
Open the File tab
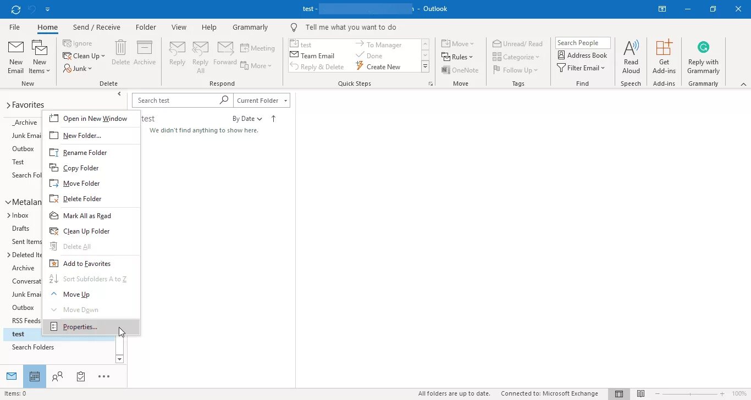click(14, 27)
